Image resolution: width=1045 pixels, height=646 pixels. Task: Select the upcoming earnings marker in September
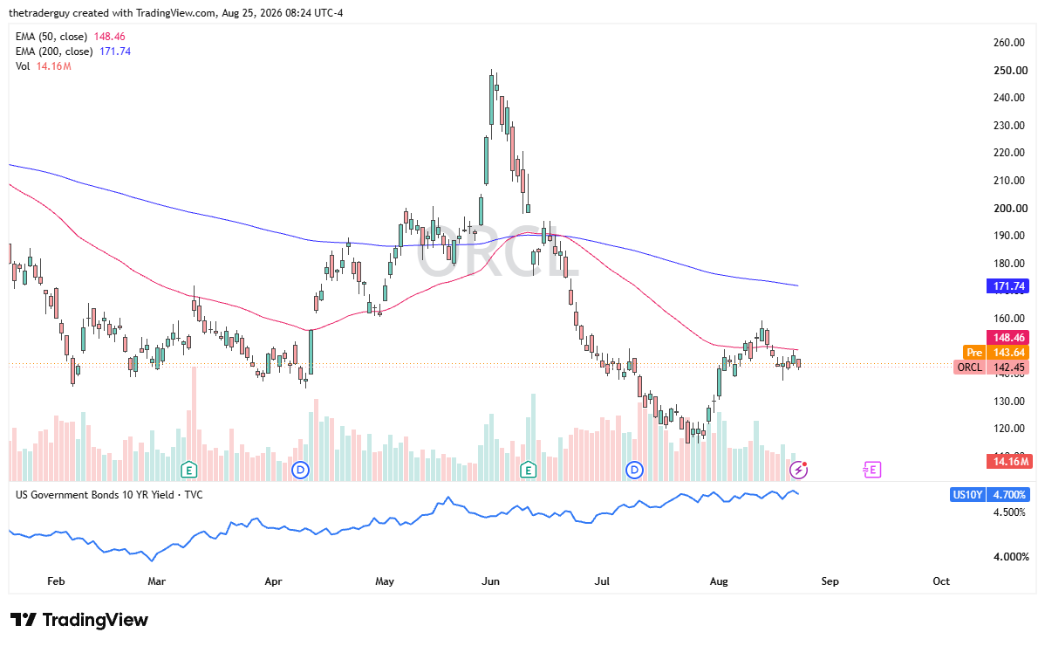pyautogui.click(x=871, y=470)
